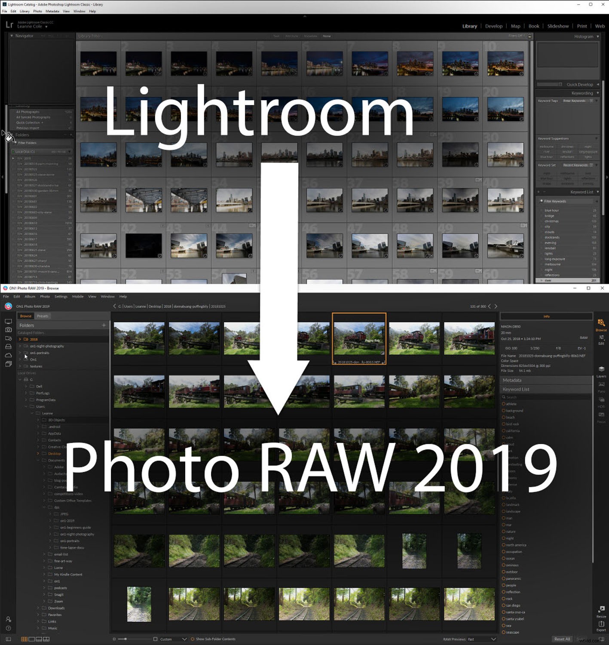Image resolution: width=609 pixels, height=645 pixels.
Task: Open the Photo menu in ON1
Action: [45, 296]
